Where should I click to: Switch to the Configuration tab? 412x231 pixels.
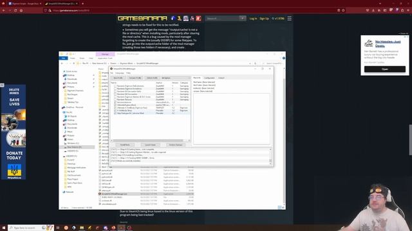click(x=209, y=78)
